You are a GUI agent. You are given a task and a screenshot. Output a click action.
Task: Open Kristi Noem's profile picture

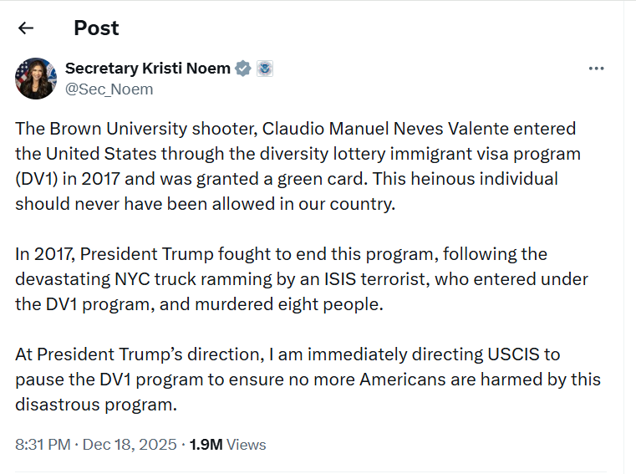point(35,78)
